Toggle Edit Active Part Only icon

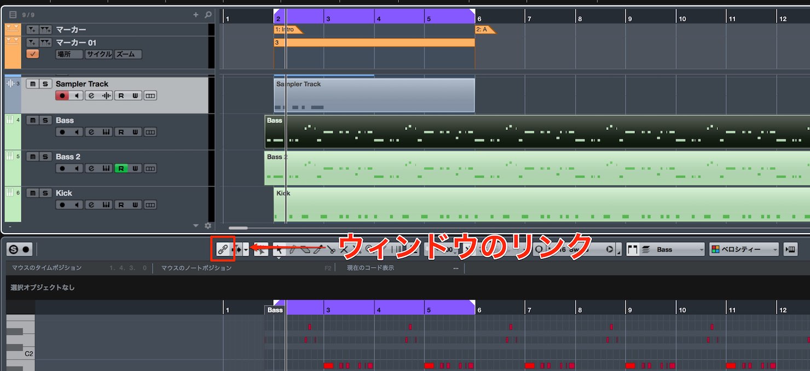click(x=645, y=250)
